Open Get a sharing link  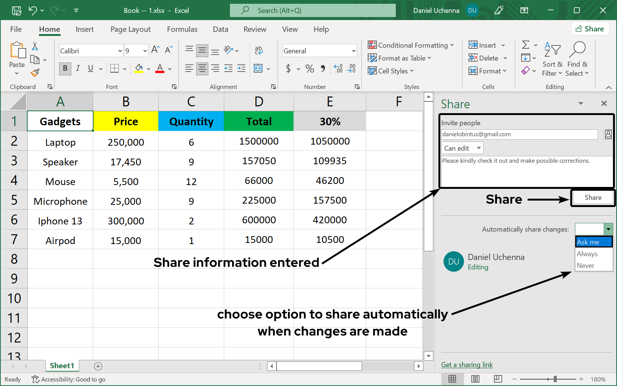click(x=467, y=364)
